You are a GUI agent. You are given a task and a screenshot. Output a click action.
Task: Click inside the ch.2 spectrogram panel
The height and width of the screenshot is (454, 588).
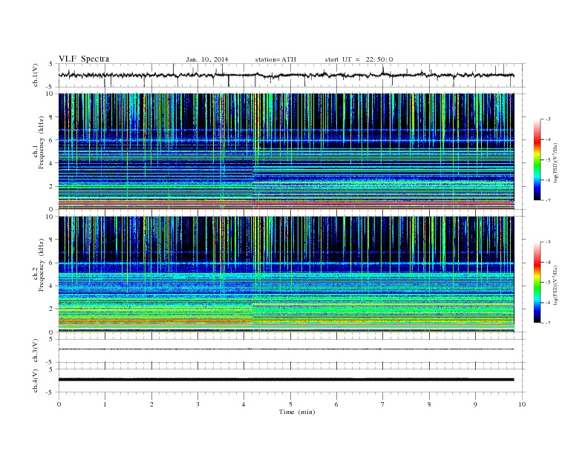click(286, 274)
